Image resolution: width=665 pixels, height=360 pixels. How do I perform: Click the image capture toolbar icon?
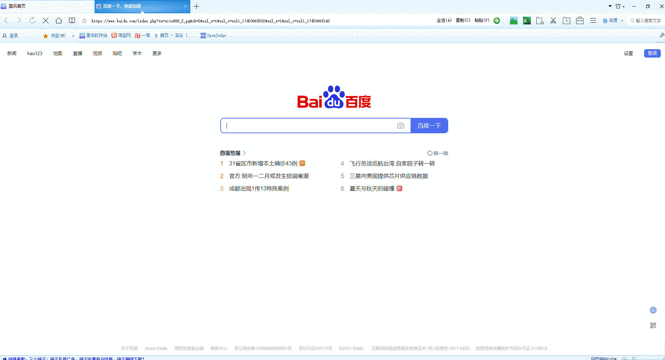513,21
